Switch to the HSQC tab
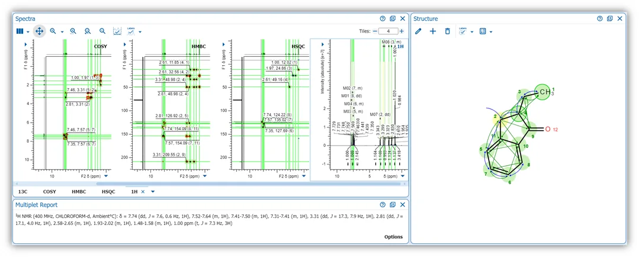The width and height of the screenshot is (639, 257). pos(109,191)
